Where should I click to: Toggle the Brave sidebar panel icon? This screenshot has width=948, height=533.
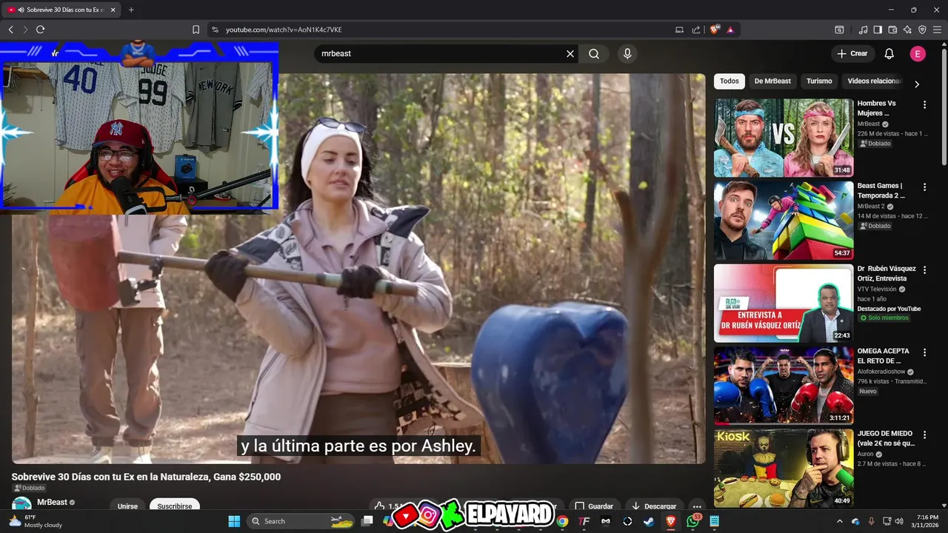878,30
